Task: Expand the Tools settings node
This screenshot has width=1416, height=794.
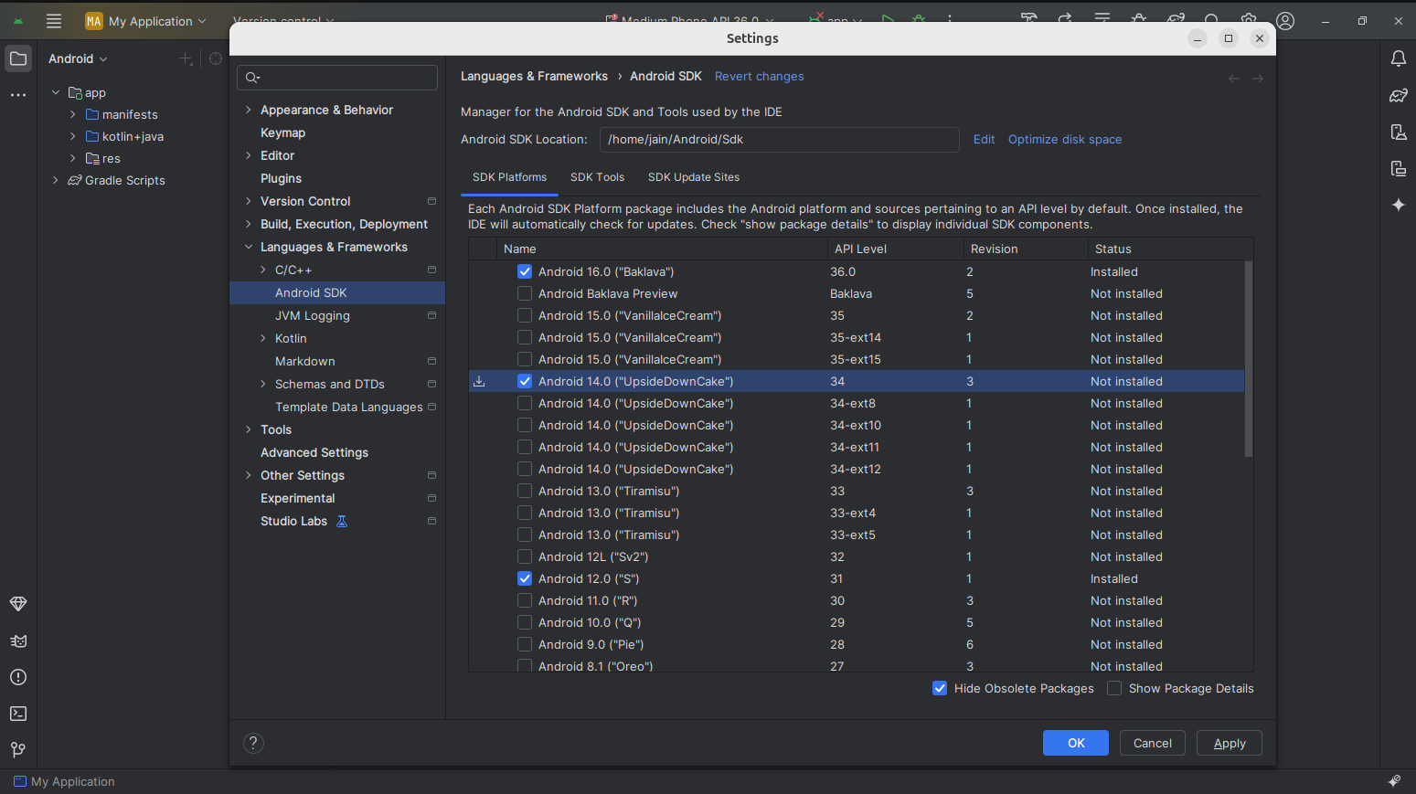Action: (x=248, y=429)
